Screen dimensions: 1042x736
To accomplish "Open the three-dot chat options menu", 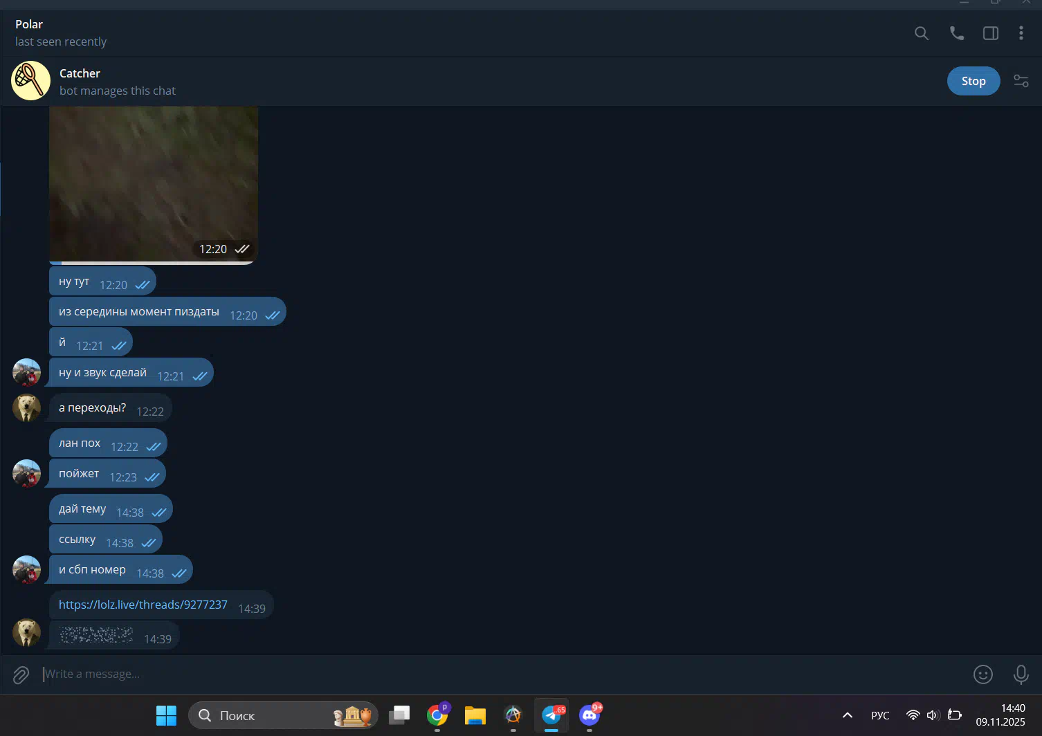I will (x=1021, y=33).
